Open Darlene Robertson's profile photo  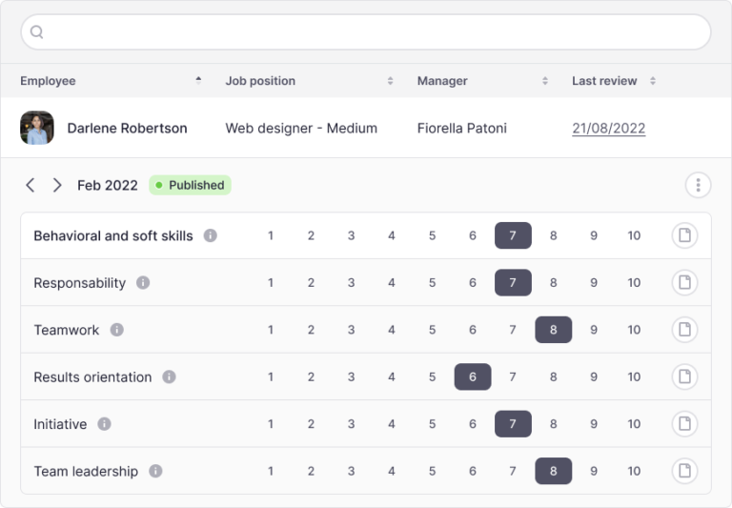click(x=37, y=128)
